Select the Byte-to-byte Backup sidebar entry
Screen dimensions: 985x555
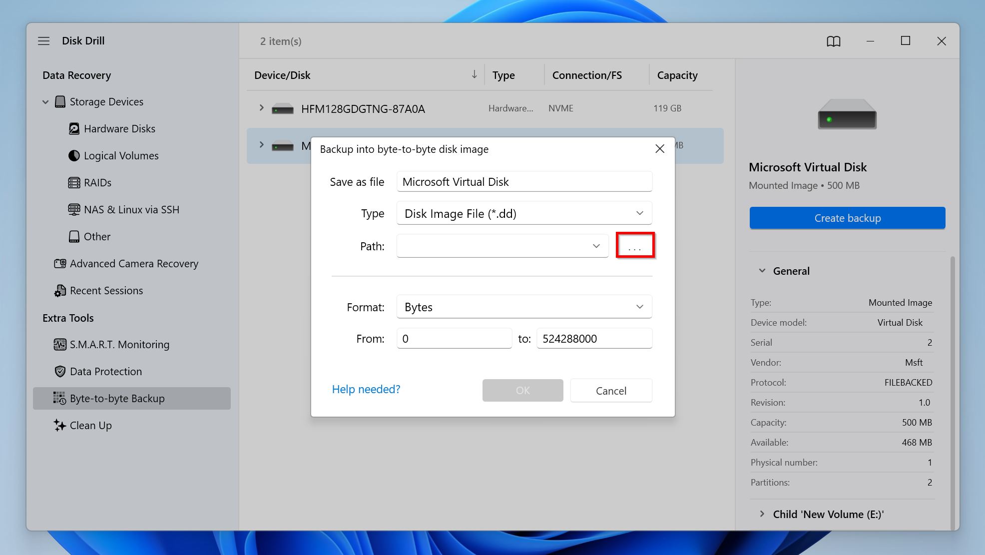(x=117, y=398)
